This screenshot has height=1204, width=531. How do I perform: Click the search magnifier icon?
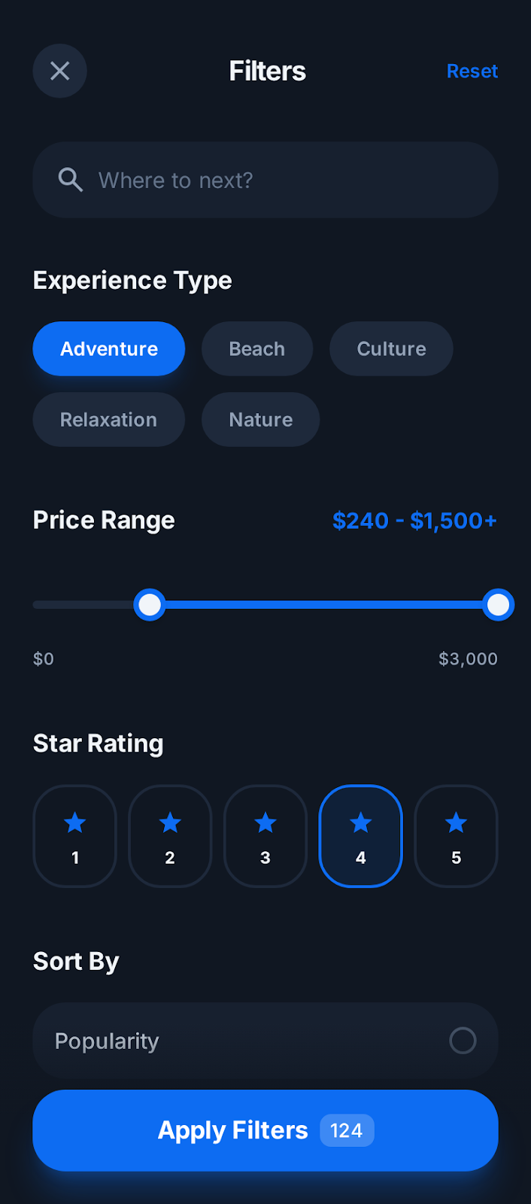coord(71,180)
